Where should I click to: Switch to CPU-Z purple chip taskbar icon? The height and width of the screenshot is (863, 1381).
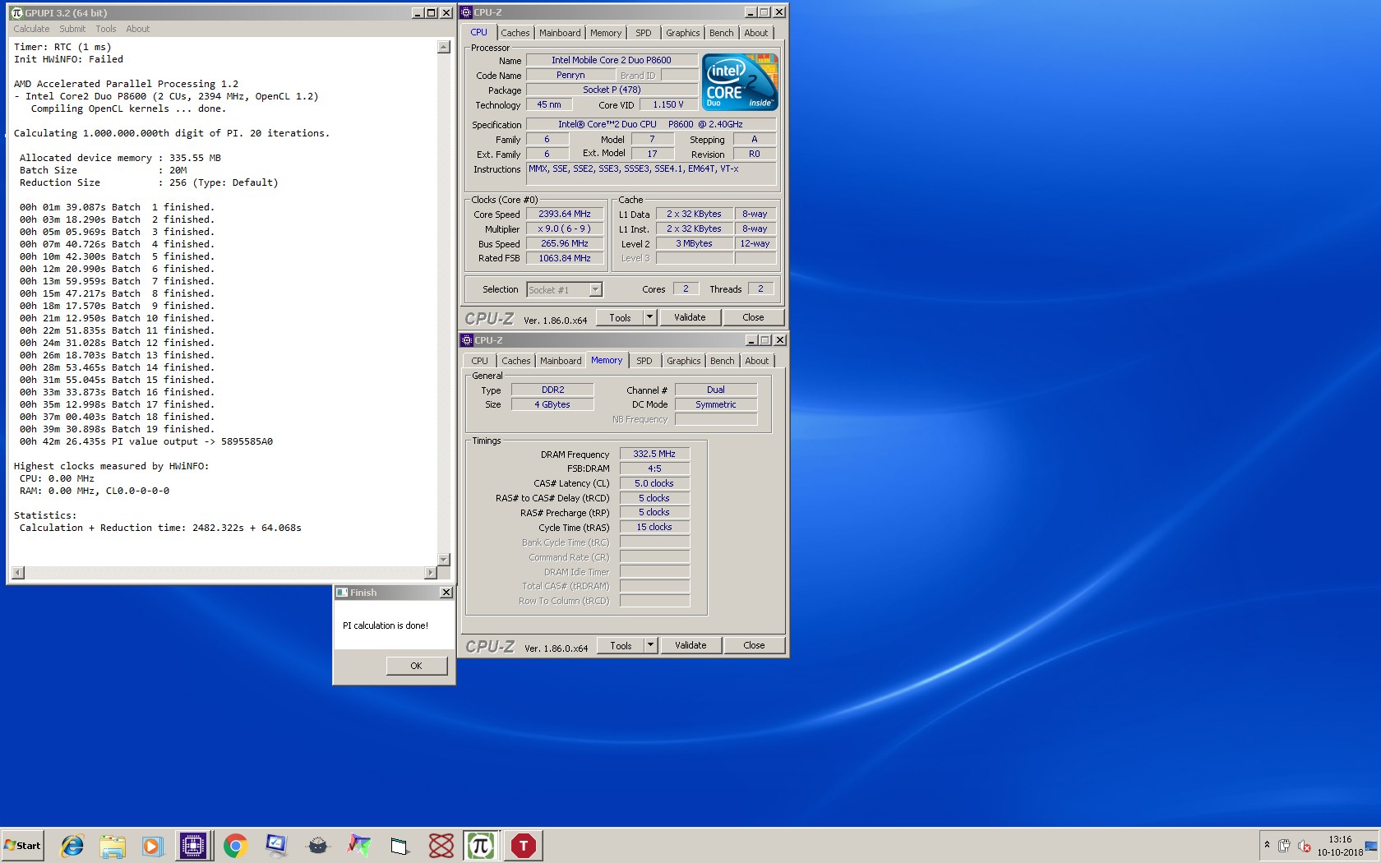tap(193, 846)
